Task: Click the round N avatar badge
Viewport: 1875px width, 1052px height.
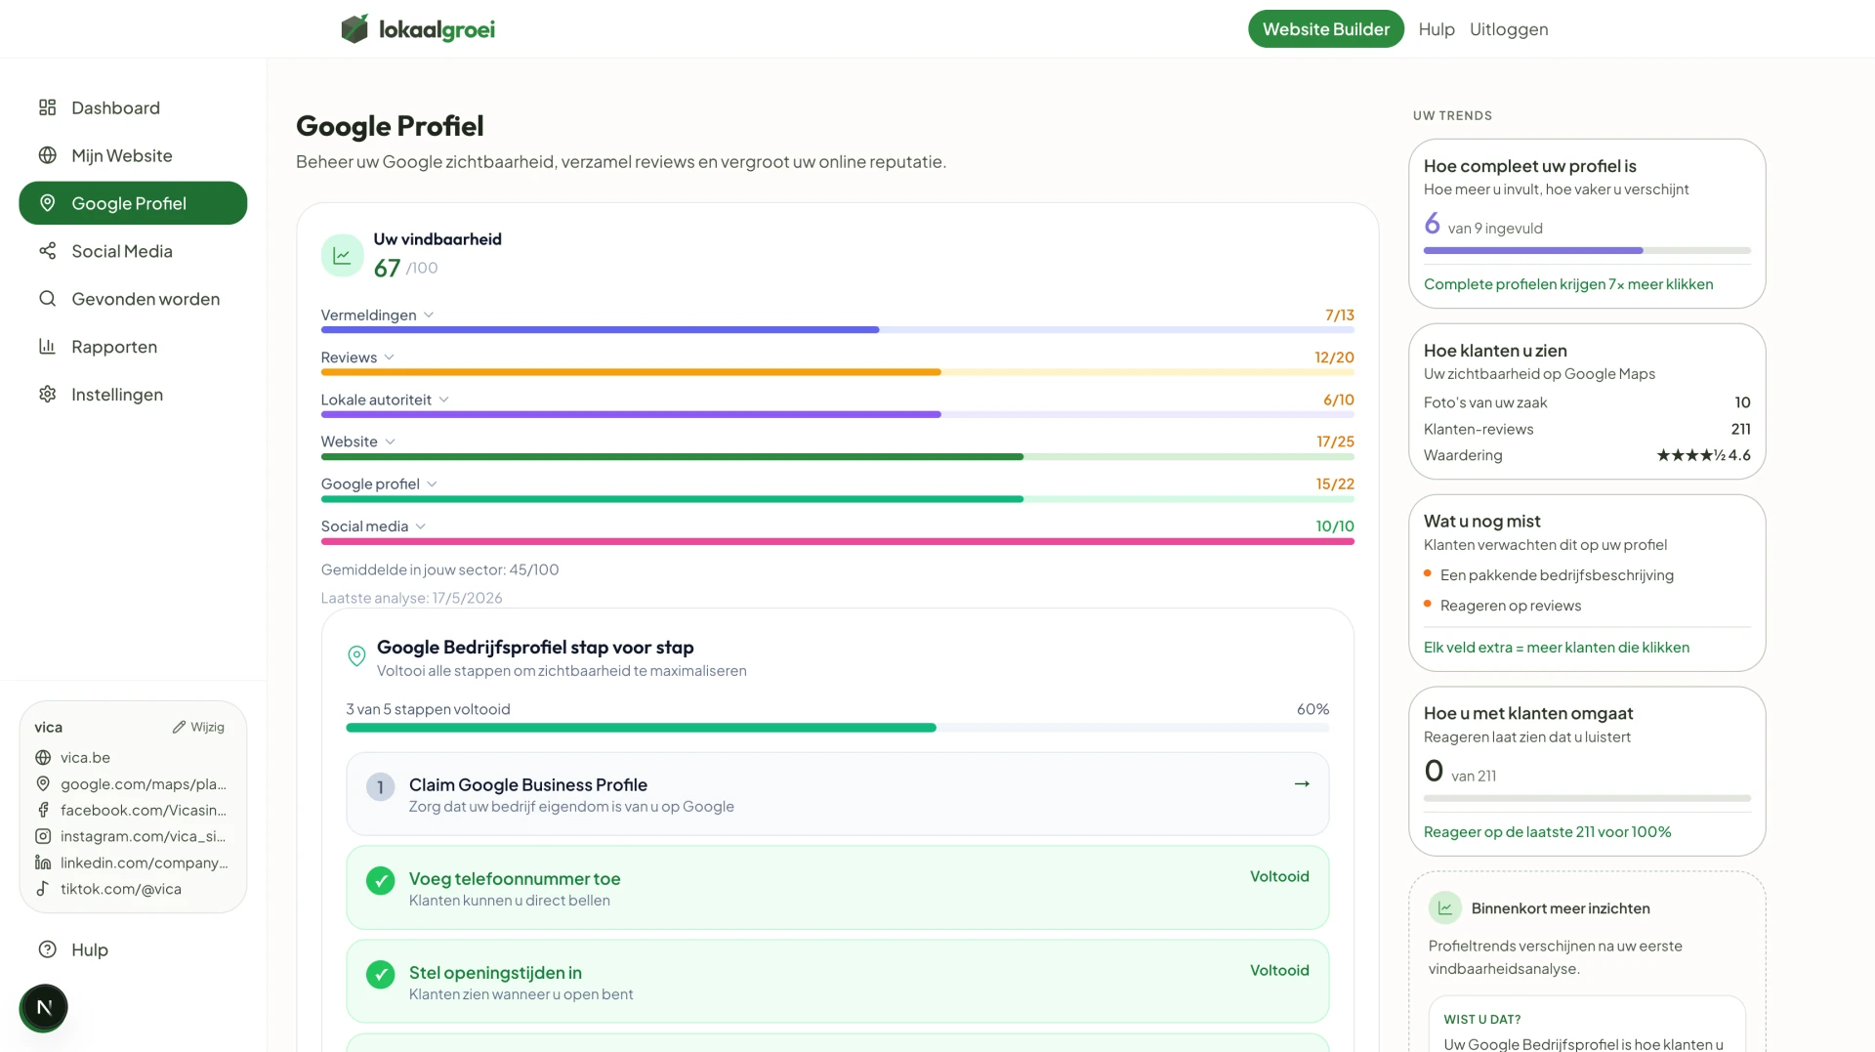Action: pyautogui.click(x=44, y=1007)
